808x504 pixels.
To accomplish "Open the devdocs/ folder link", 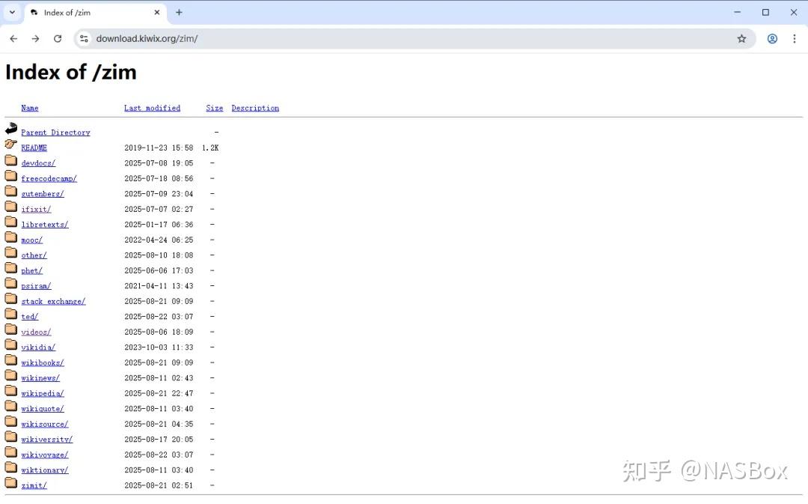I will [38, 163].
